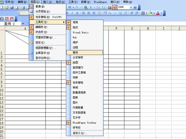Image resolution: width=186 pixels, height=139 pixels.
Task: Apply italic with the I icon
Action: click(72, 13)
